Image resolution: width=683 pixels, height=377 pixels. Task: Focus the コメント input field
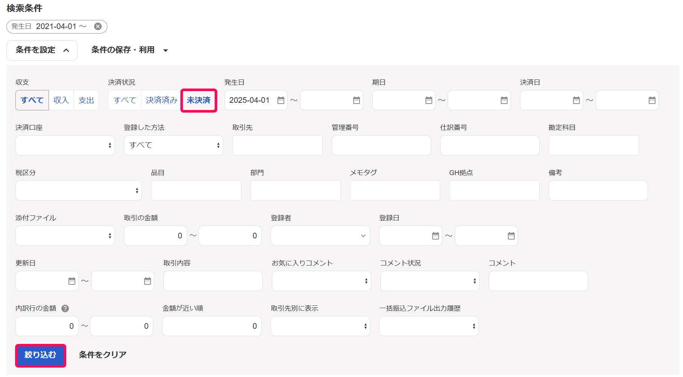[538, 281]
